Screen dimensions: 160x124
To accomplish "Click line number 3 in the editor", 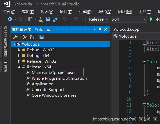I will pos(130,55).
